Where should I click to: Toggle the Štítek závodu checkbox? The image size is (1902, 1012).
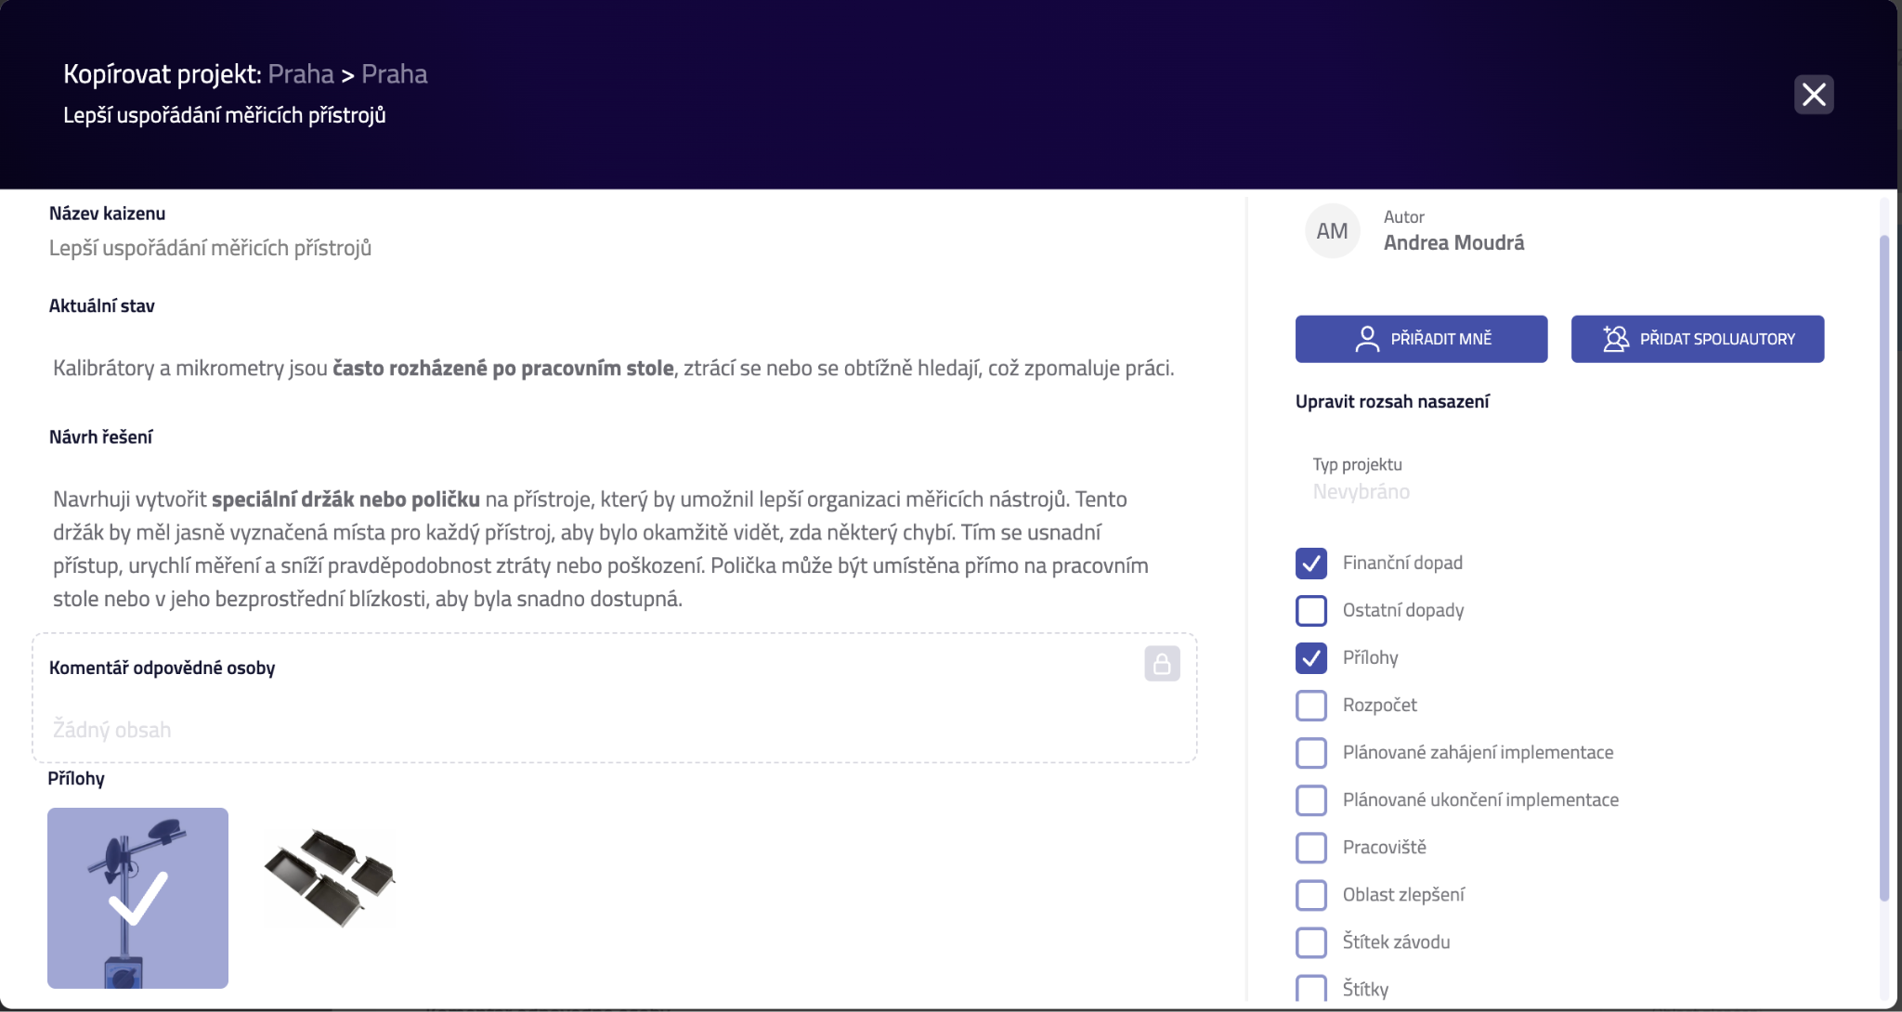coord(1311,941)
